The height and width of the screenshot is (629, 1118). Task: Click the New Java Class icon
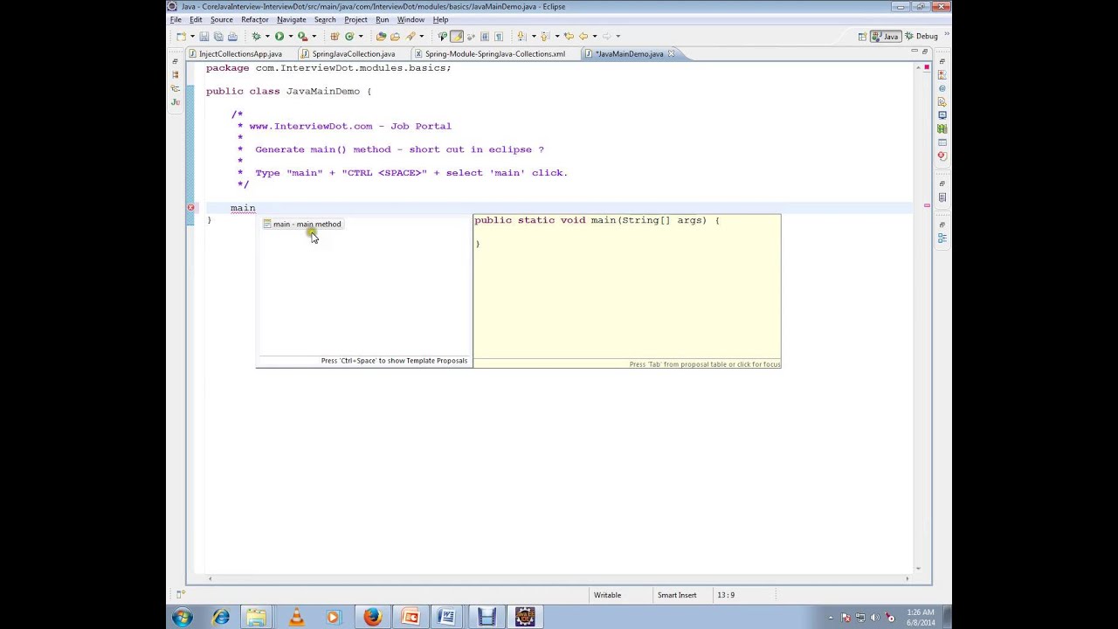349,36
